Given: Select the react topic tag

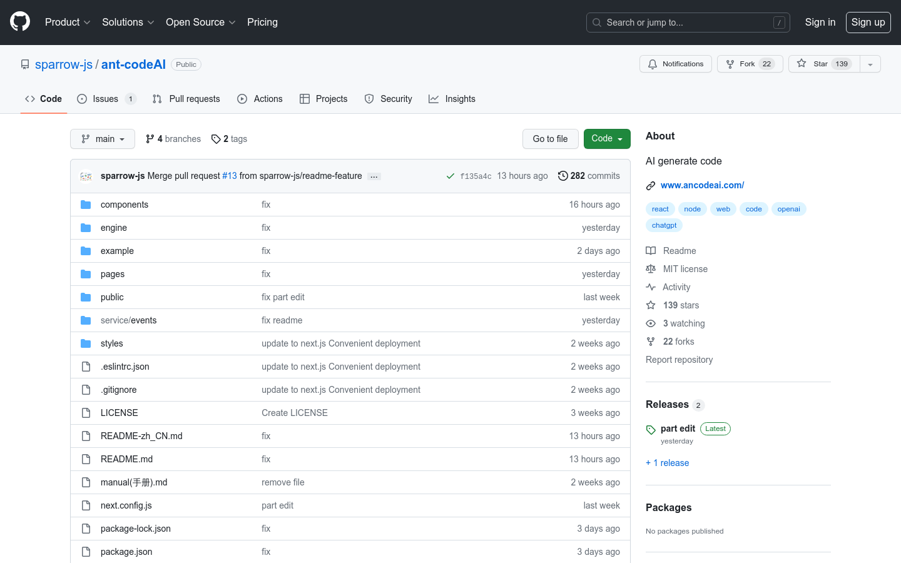Looking at the screenshot, I should (660, 209).
